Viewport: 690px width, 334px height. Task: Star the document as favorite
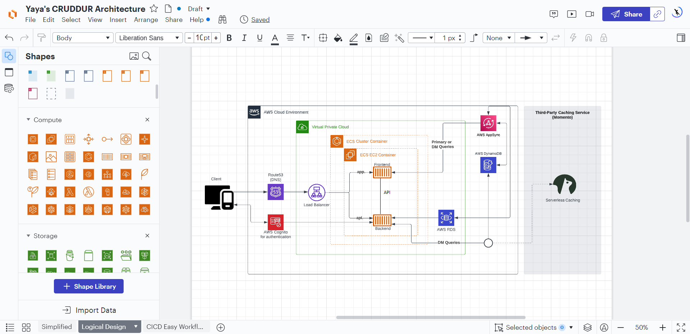154,8
